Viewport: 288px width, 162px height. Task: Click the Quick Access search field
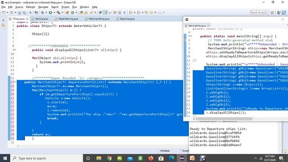click(x=258, y=13)
